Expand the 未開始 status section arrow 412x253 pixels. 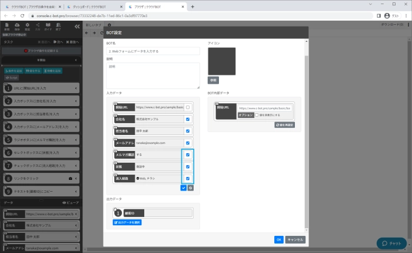[x=77, y=60]
